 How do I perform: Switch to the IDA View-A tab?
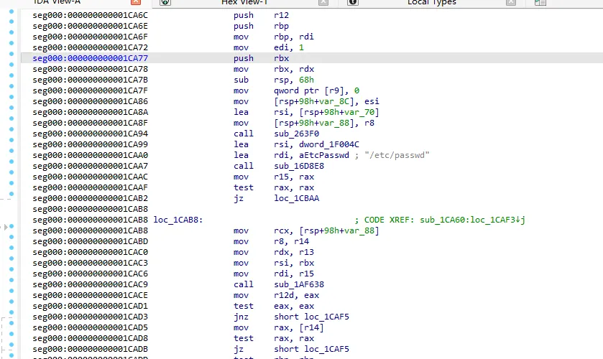[57, 2]
